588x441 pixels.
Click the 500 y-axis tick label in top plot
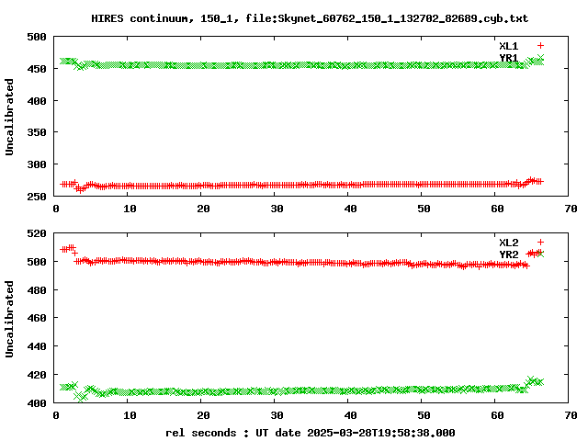coord(37,37)
